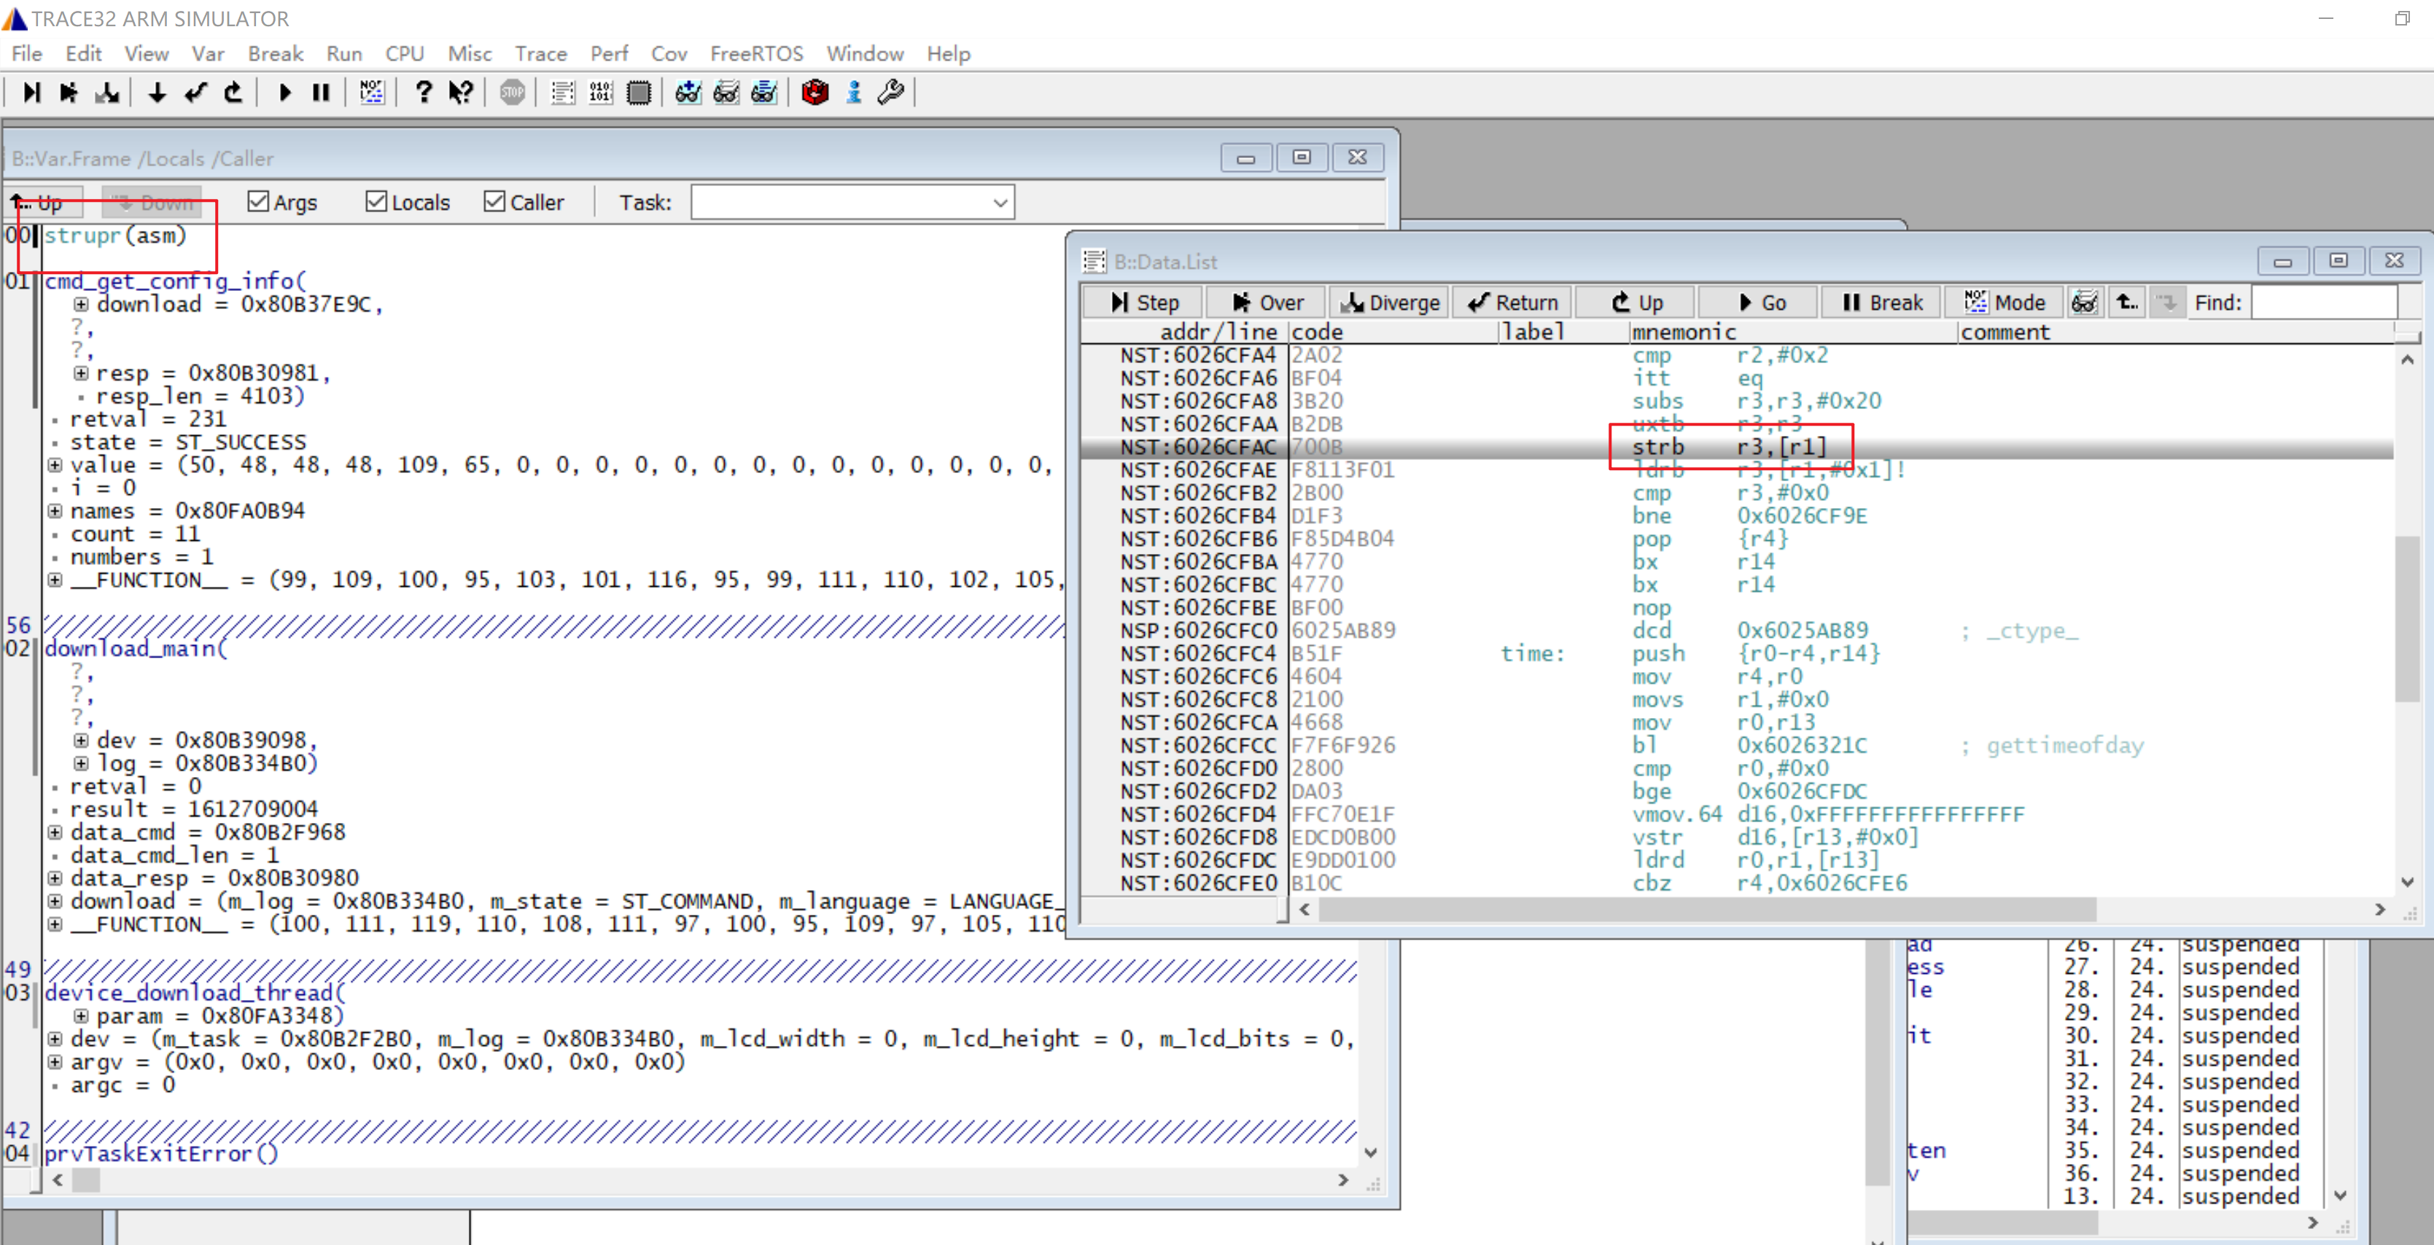
Task: Click the blue info figure icon
Action: tap(853, 93)
